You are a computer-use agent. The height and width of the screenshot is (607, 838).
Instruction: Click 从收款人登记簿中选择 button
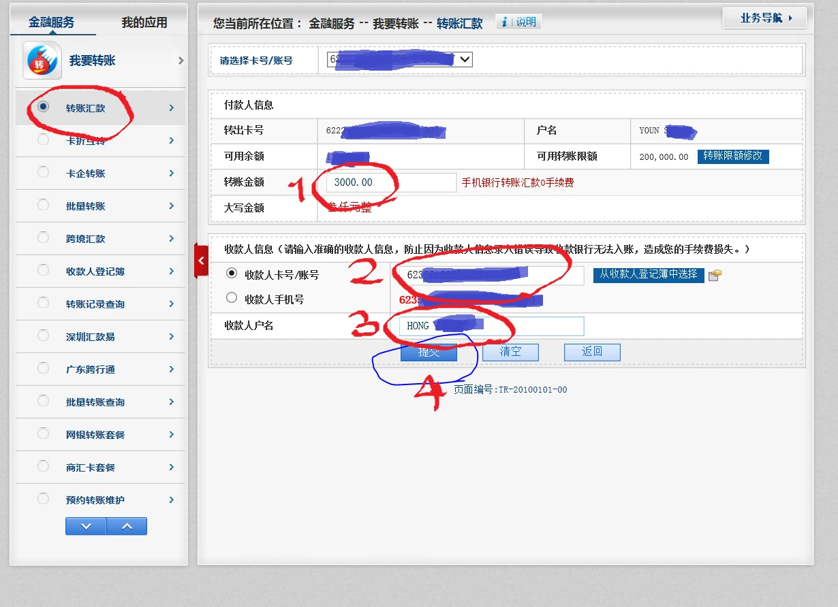point(649,275)
